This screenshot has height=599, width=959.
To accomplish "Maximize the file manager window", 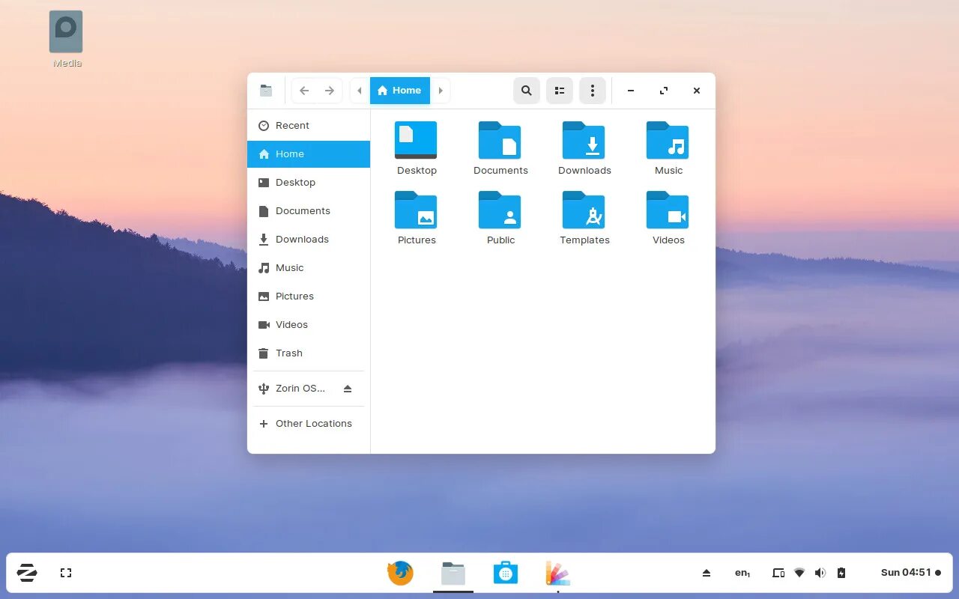I will click(664, 91).
